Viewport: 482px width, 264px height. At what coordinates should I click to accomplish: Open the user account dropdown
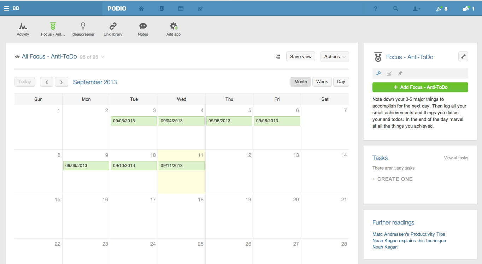coord(417,8)
